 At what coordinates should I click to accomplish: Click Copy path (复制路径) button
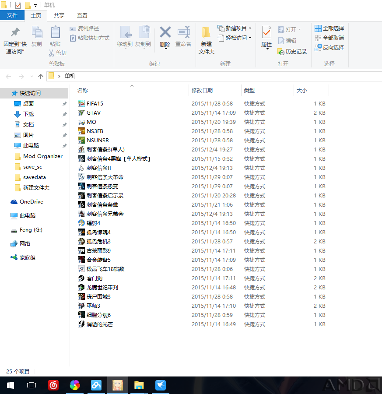click(84, 28)
